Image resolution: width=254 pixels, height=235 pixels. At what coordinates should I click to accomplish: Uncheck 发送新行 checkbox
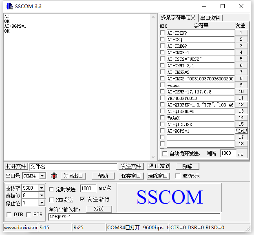[82, 199]
